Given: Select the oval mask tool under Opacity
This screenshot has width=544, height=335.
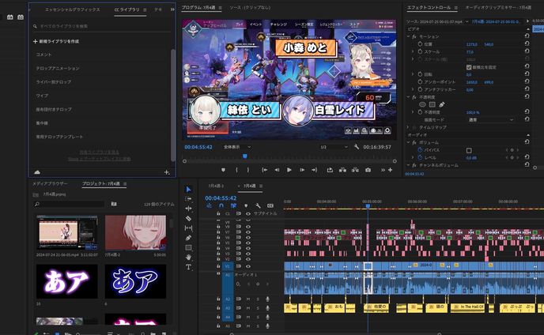Looking at the screenshot, I should click(x=422, y=104).
